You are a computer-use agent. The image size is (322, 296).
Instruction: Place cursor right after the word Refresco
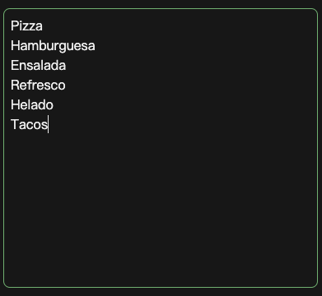click(x=66, y=86)
